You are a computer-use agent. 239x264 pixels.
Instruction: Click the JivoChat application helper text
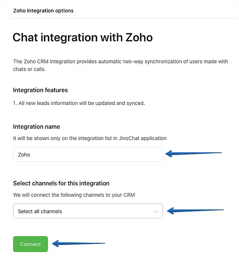(90, 138)
